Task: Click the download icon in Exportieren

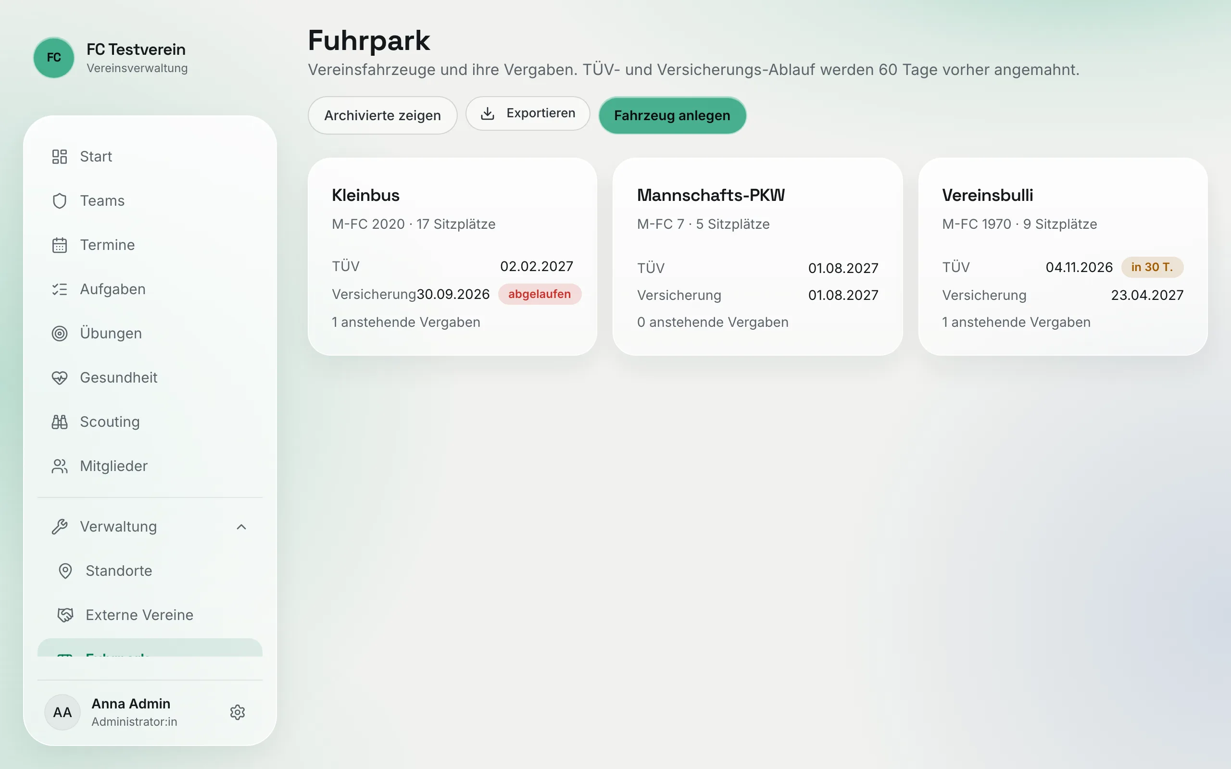Action: (487, 113)
